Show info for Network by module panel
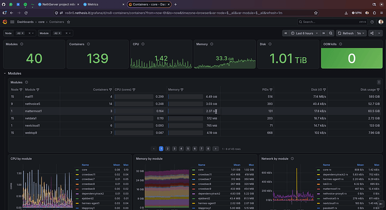The image size is (386, 210). click(x=292, y=159)
